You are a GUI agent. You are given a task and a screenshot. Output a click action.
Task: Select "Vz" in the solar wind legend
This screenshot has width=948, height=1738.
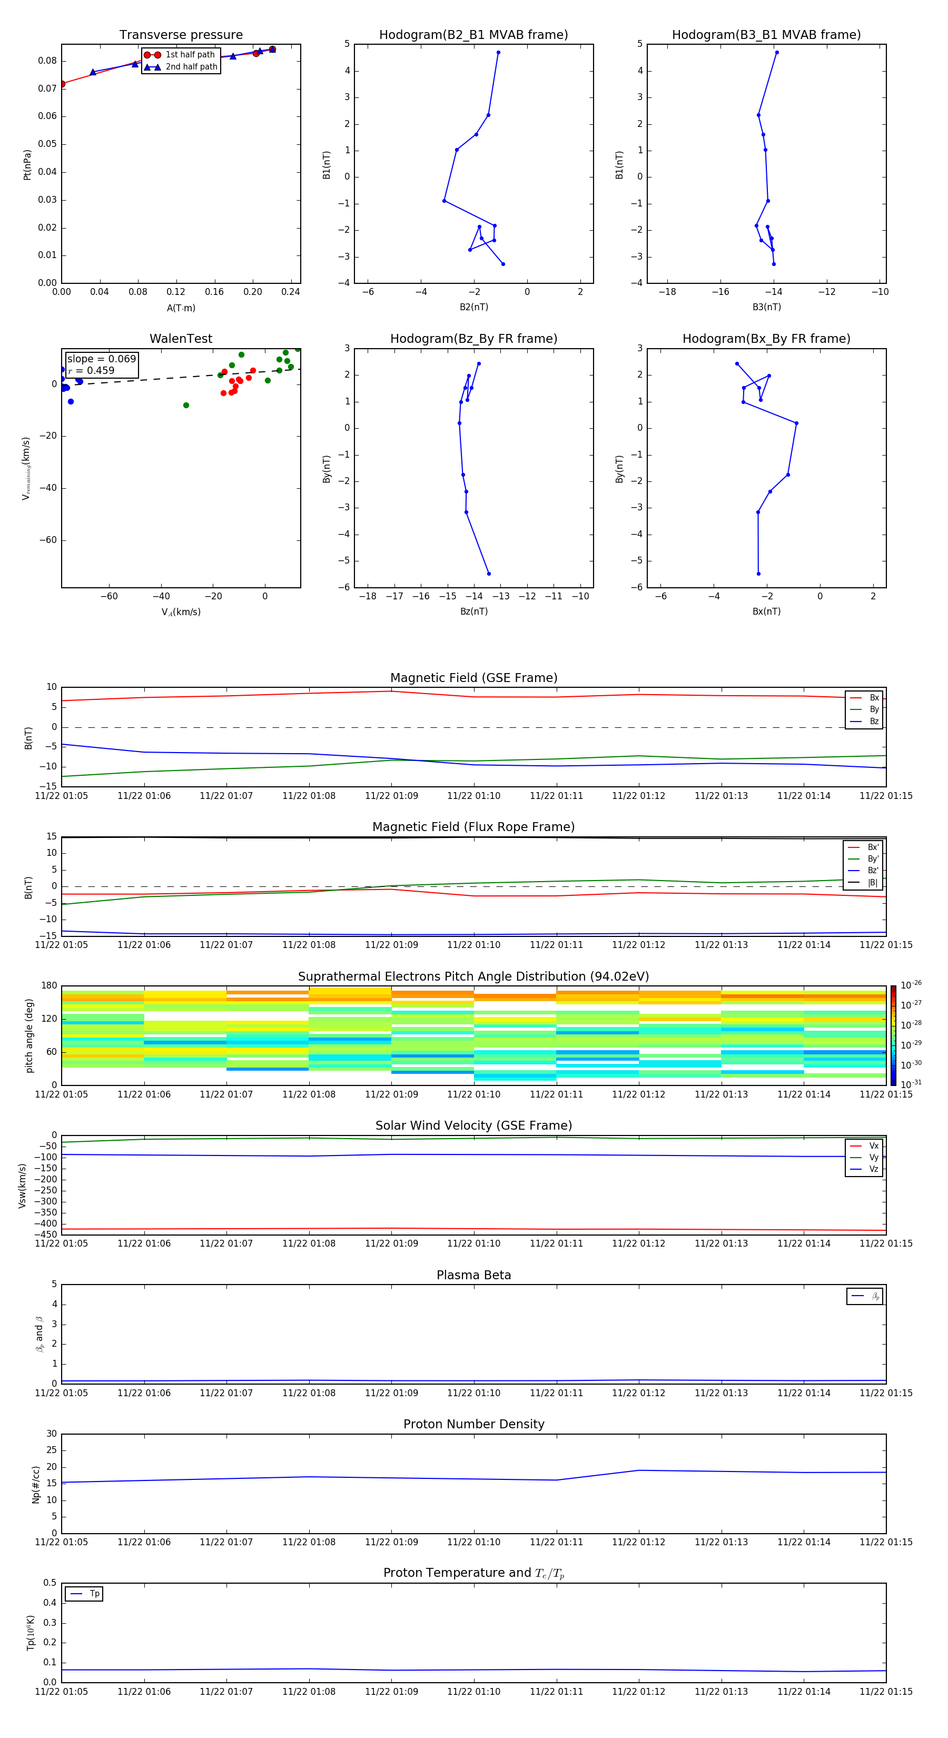(x=864, y=1169)
